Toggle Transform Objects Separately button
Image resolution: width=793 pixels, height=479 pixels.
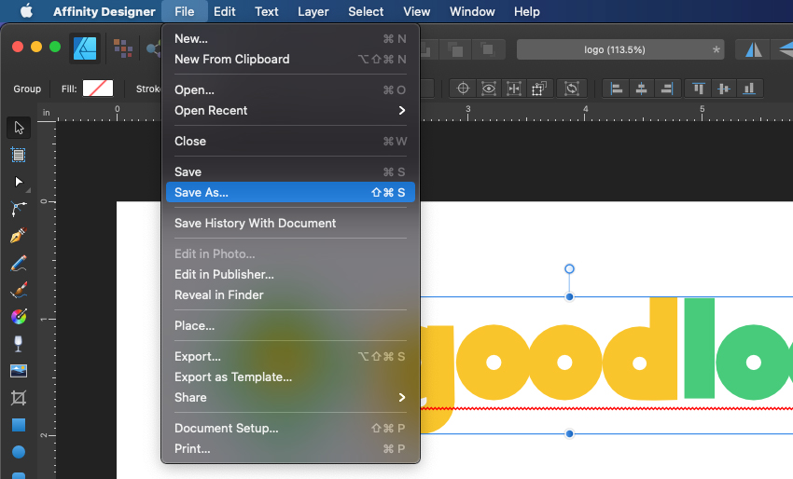539,89
